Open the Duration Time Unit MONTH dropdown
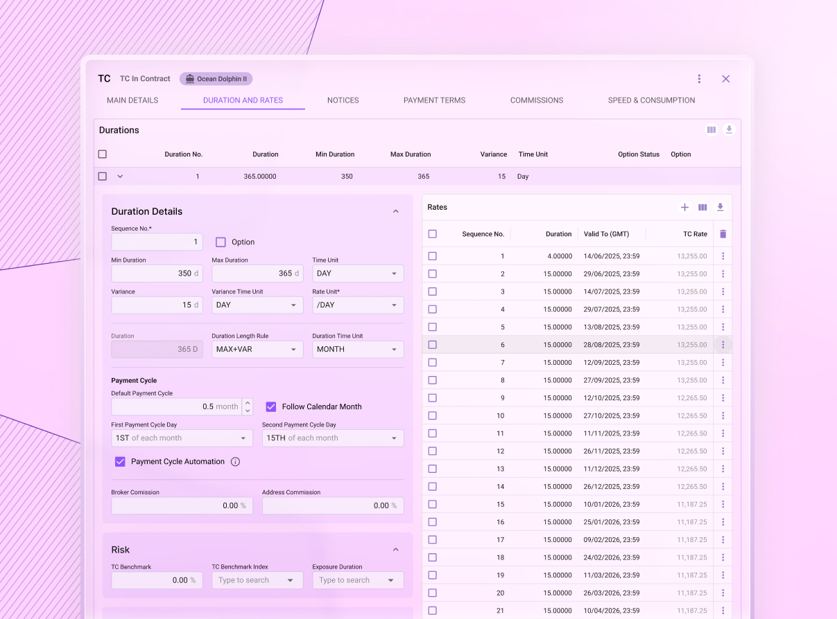The height and width of the screenshot is (619, 837). click(x=358, y=349)
